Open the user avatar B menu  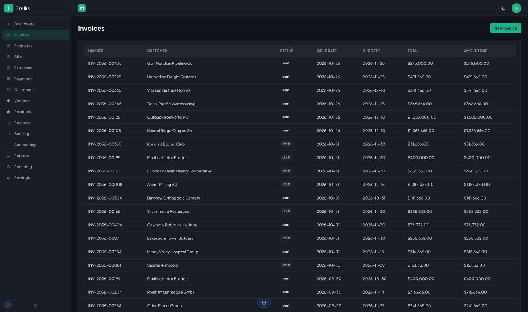coord(516,8)
